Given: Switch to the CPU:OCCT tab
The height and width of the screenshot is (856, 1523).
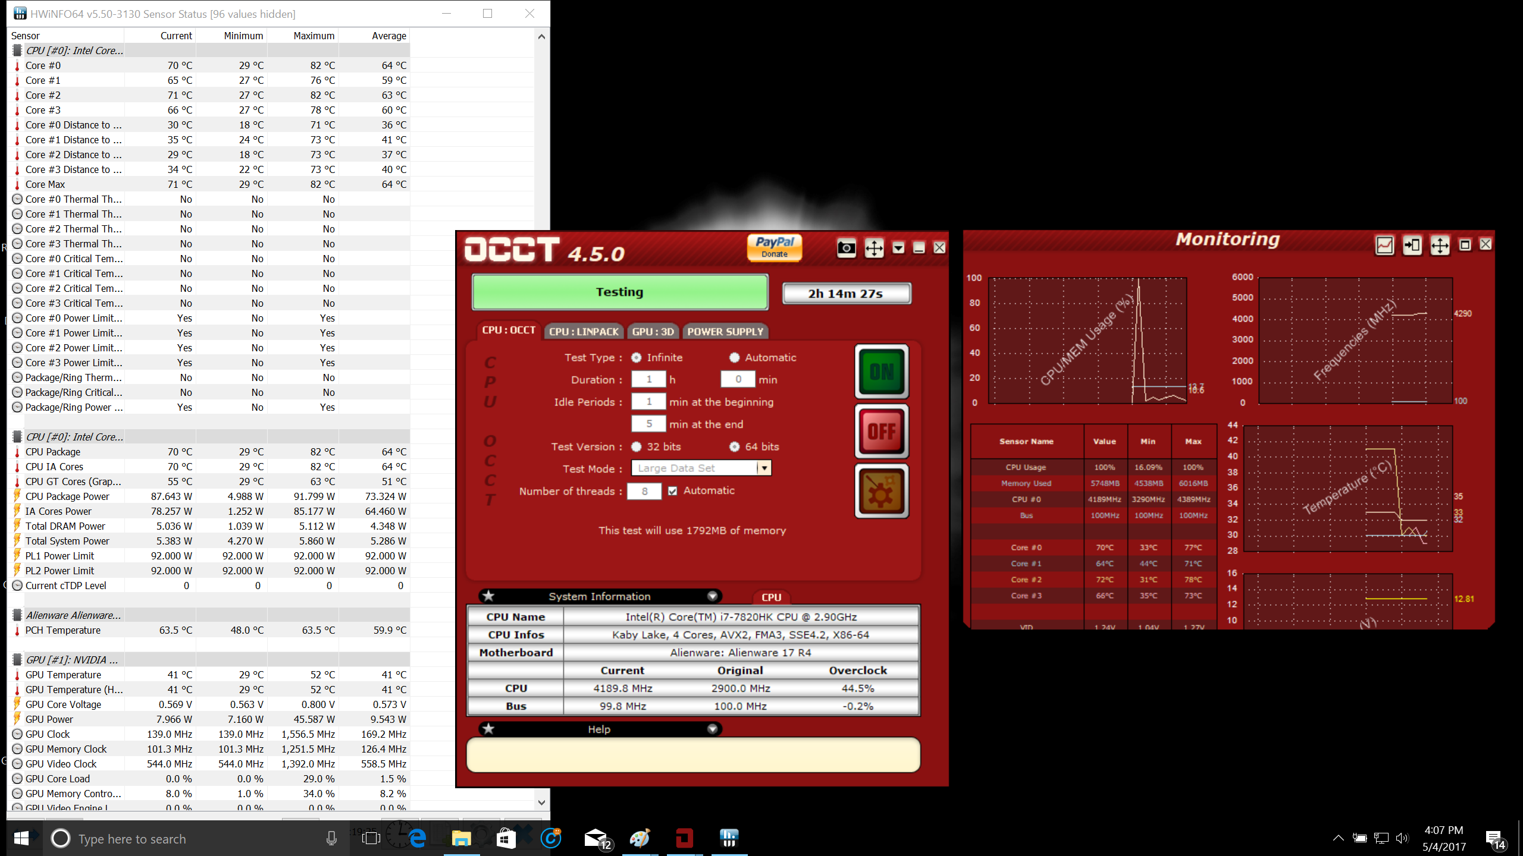Looking at the screenshot, I should tap(509, 331).
